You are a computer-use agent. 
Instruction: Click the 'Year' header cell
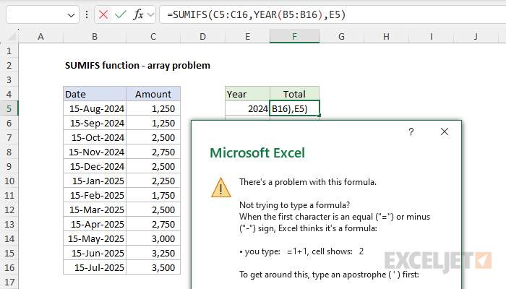click(x=247, y=94)
